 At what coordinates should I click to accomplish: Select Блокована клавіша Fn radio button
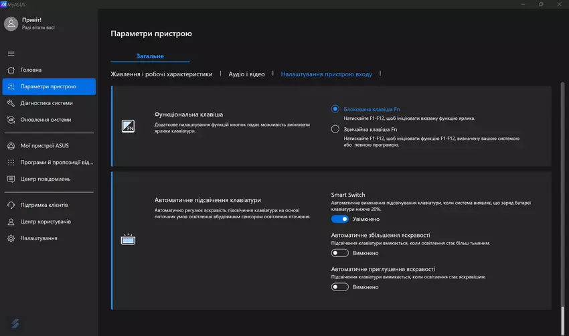point(335,108)
